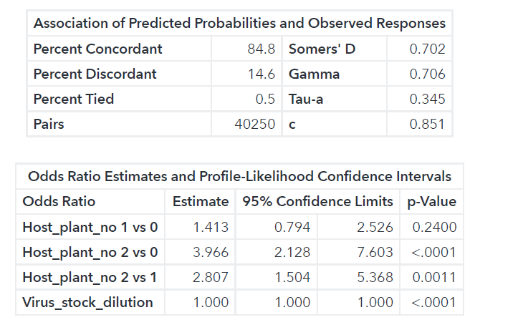The height and width of the screenshot is (335, 518).
Task: Select the 95% Confidence Limits header
Action: 318,201
